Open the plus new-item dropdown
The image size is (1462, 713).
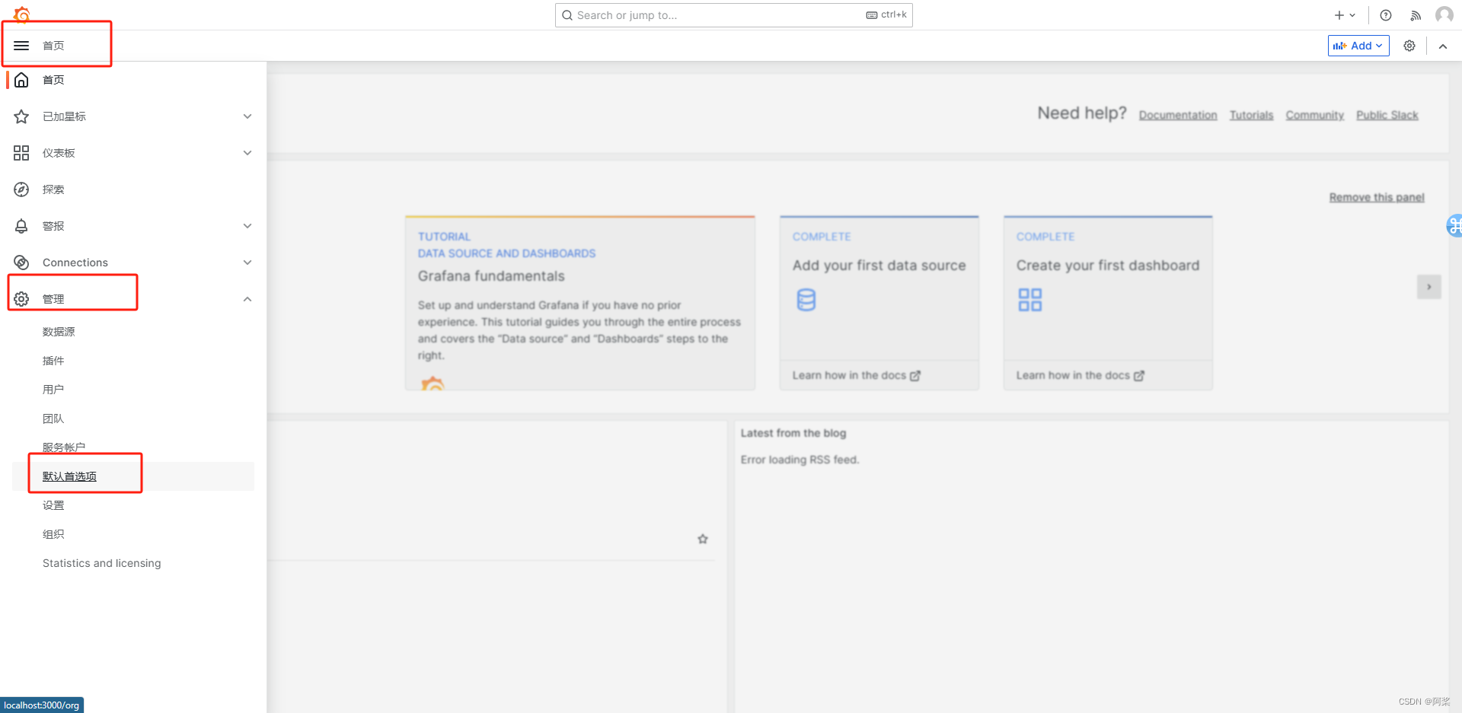coord(1345,15)
